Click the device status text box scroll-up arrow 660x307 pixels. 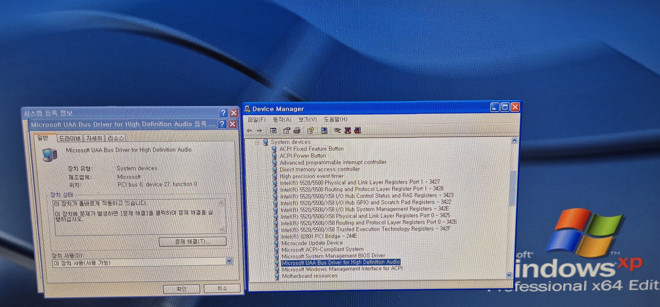(221, 203)
